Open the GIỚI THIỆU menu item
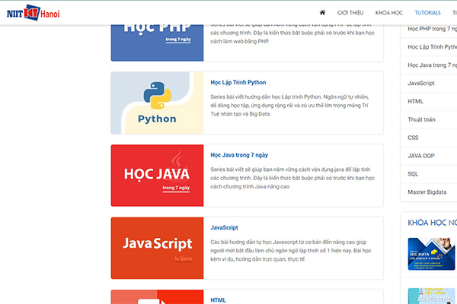 [350, 13]
